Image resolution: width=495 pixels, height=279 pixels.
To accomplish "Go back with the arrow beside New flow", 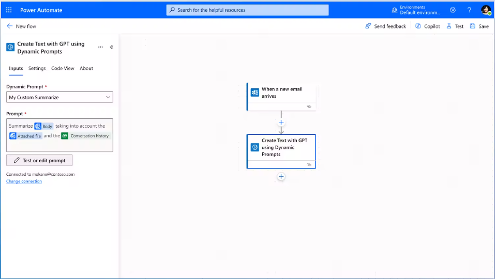I will click(x=10, y=26).
